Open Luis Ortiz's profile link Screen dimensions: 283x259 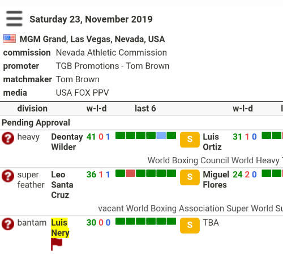click(x=212, y=142)
